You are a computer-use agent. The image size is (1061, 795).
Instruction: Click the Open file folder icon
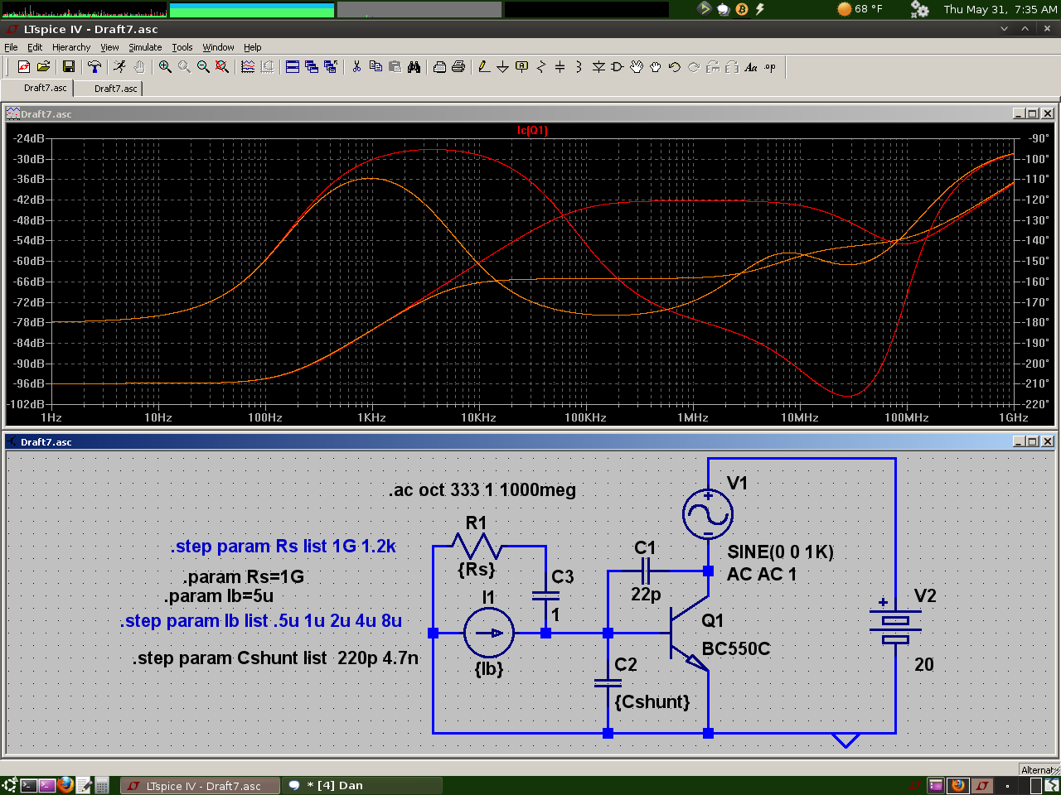click(x=43, y=67)
